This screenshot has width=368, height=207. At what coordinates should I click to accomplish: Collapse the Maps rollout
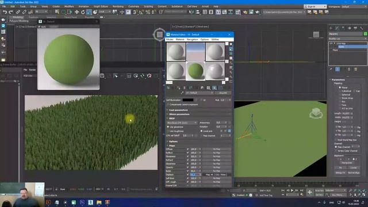(x=172, y=145)
